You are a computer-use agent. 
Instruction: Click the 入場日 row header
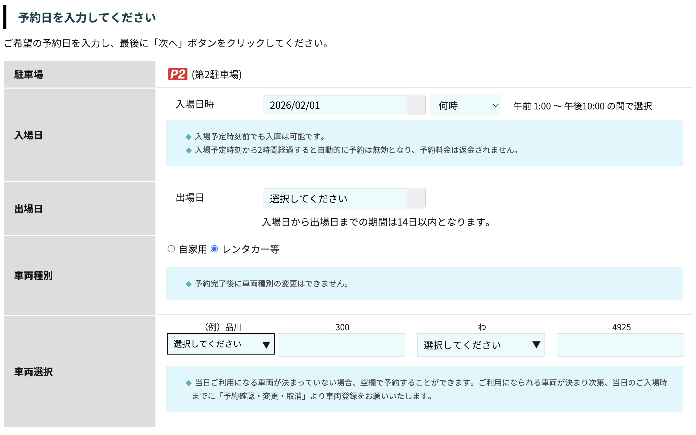click(29, 135)
